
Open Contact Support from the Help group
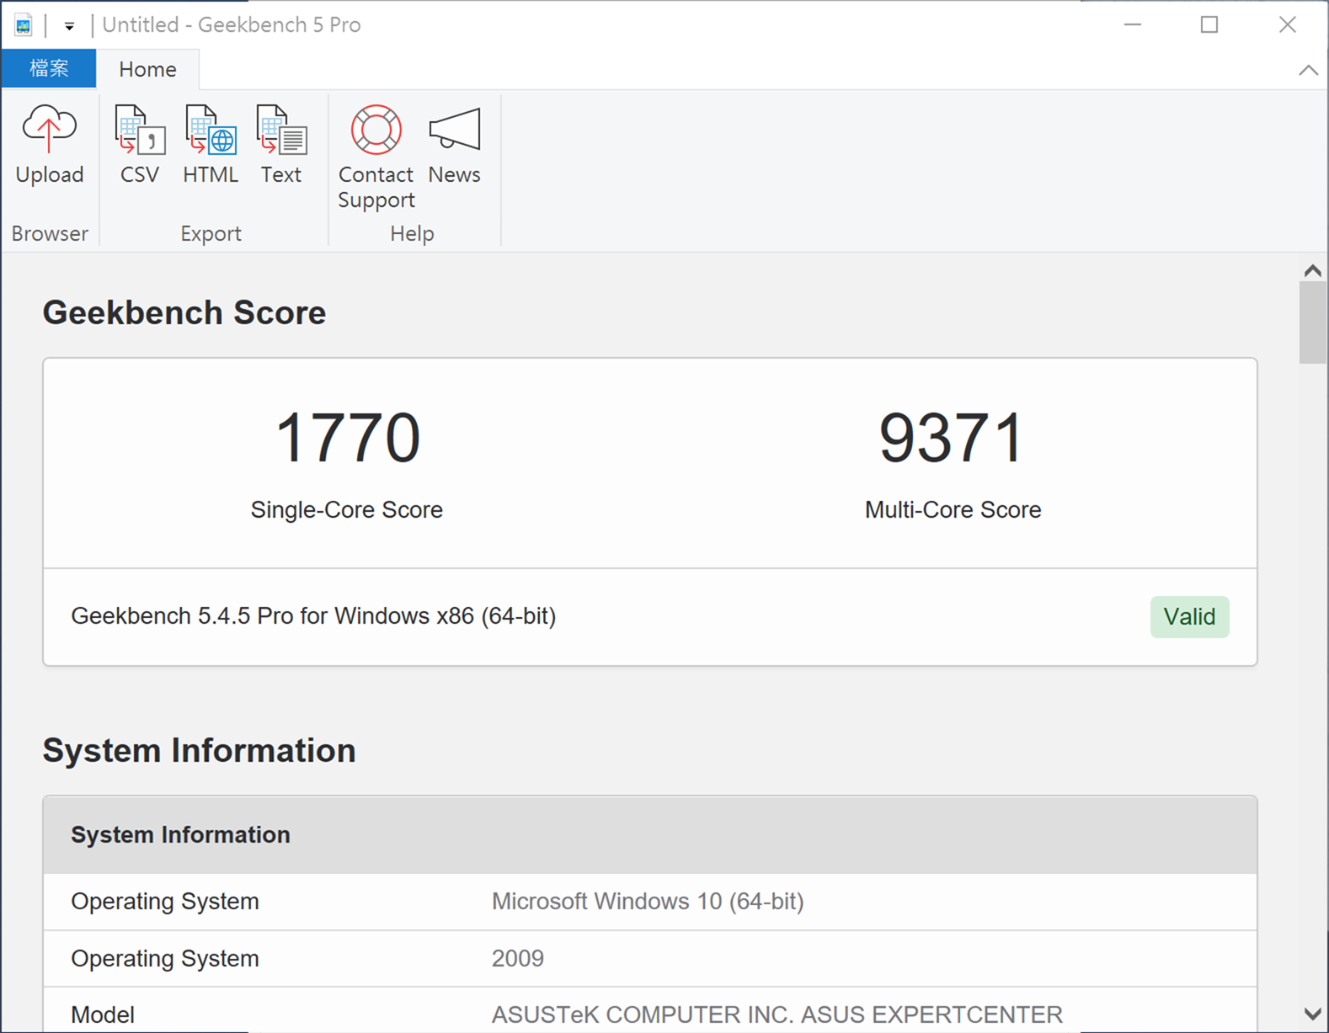coord(376,156)
